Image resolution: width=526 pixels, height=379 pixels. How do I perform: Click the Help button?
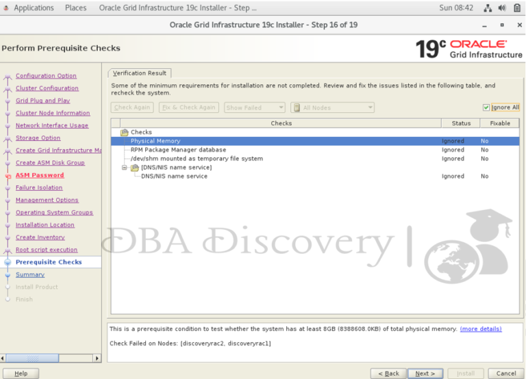21,374
